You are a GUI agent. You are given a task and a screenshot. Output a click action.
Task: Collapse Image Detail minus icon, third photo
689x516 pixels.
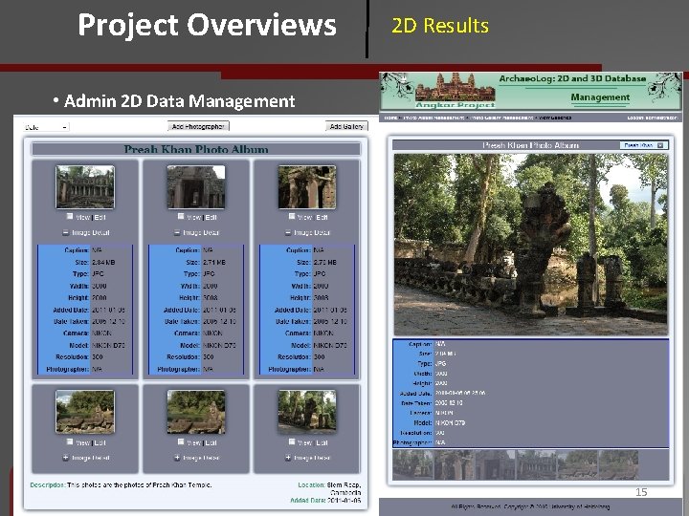tap(288, 232)
